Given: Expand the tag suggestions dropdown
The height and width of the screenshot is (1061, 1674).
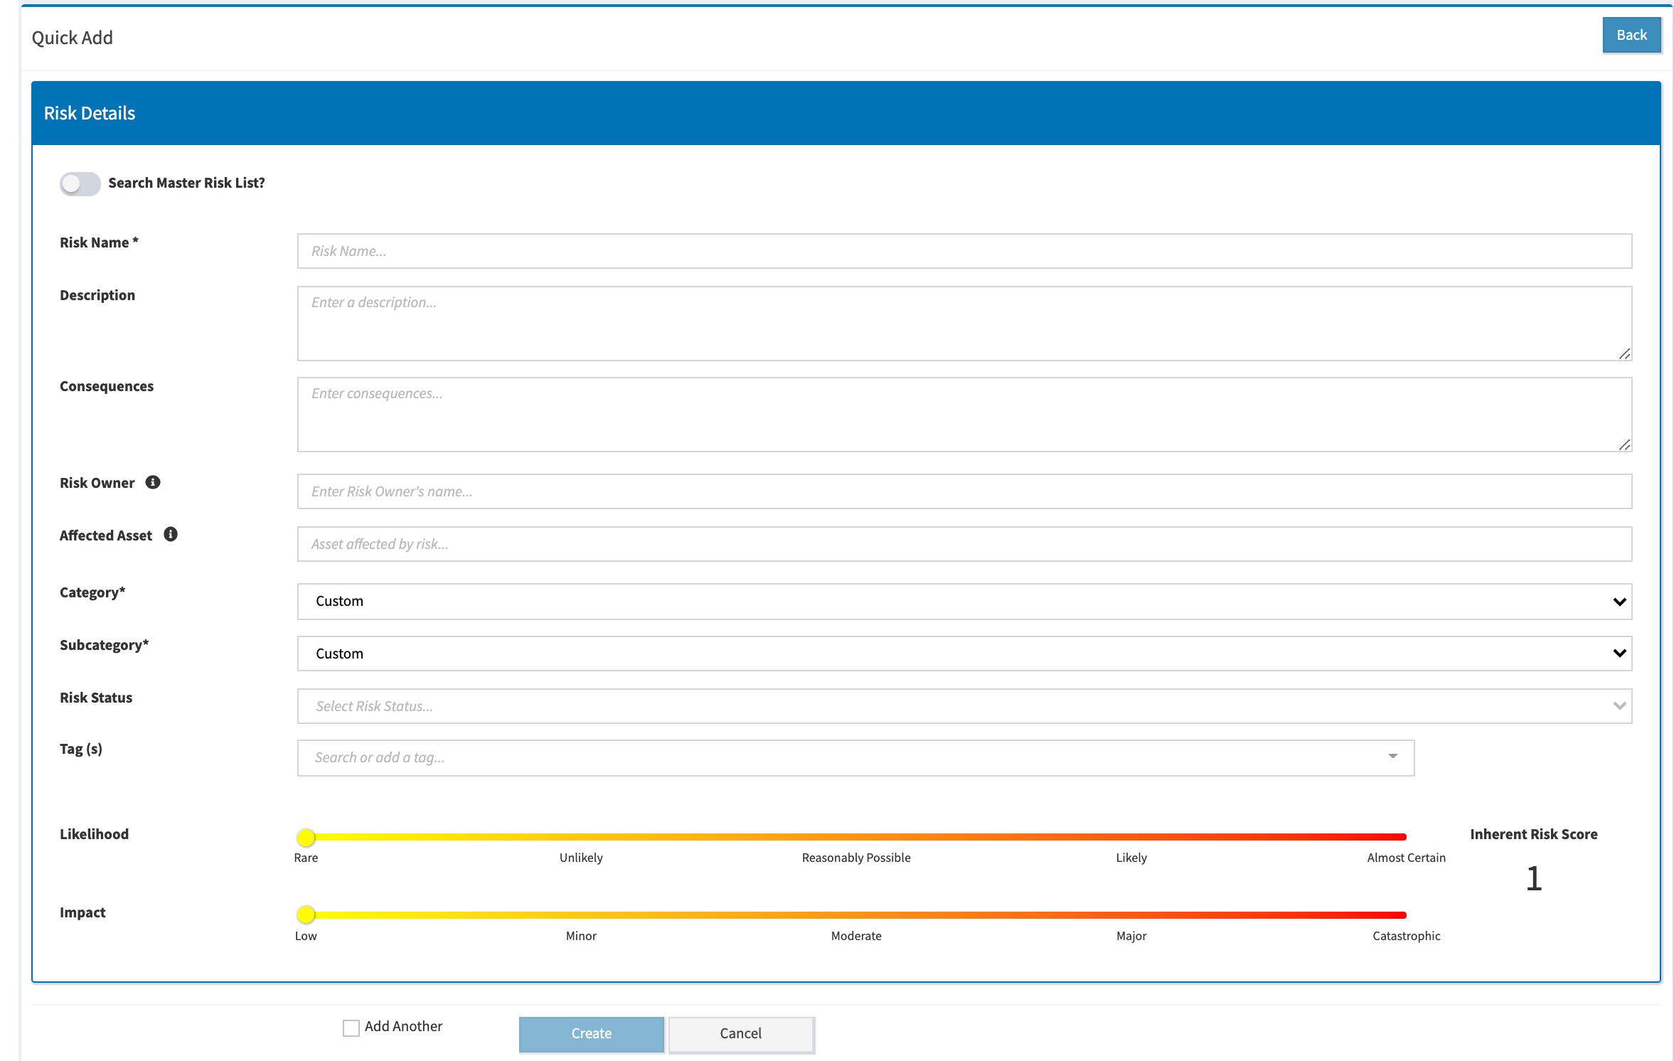Looking at the screenshot, I should pyautogui.click(x=1392, y=757).
